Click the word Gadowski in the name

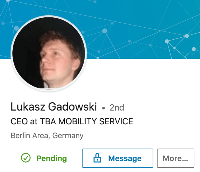72,107
